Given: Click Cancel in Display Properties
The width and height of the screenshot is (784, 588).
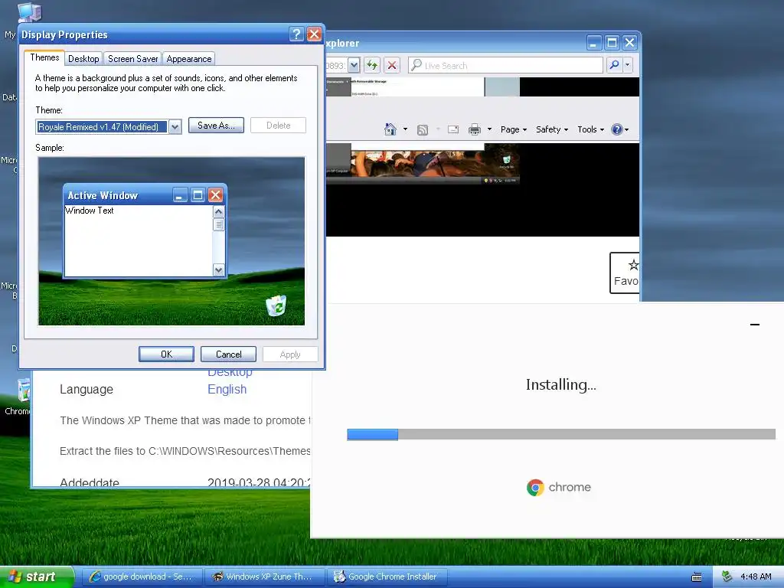Looking at the screenshot, I should [228, 354].
